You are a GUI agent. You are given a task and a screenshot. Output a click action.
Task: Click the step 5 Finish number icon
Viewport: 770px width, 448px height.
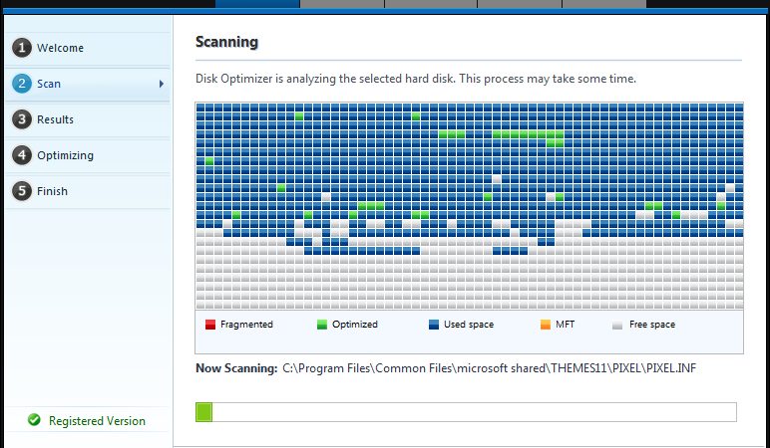[22, 191]
